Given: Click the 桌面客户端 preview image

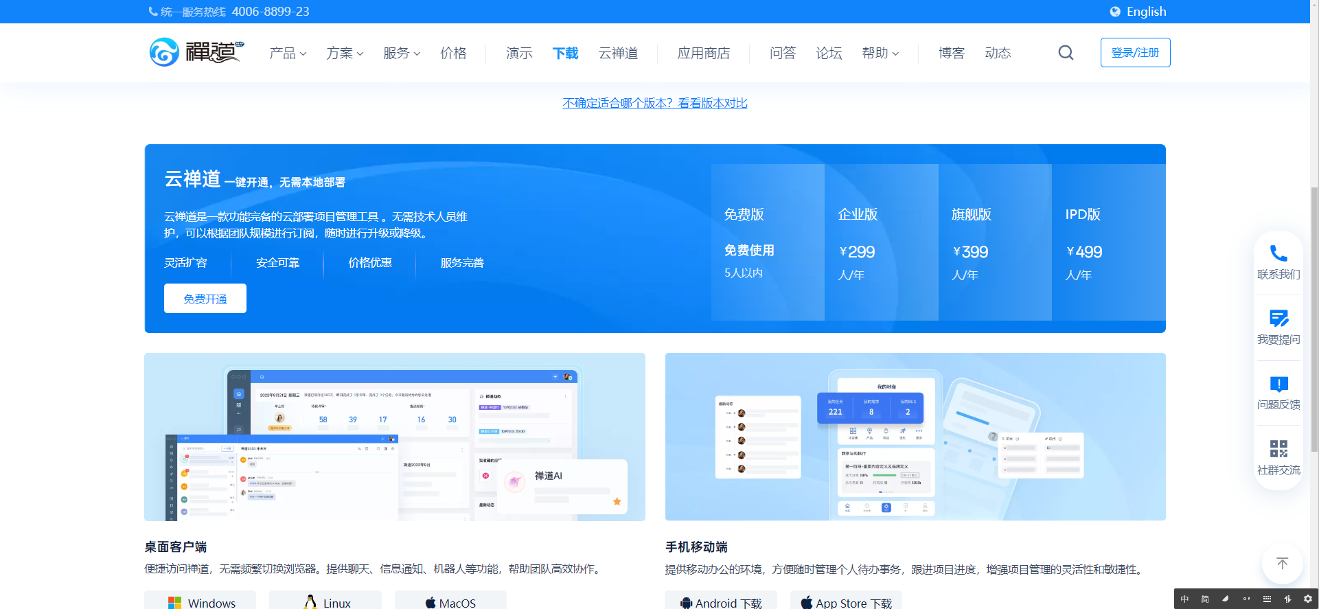Looking at the screenshot, I should (x=395, y=437).
